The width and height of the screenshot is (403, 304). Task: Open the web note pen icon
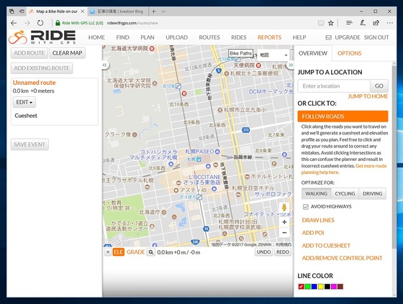(363, 23)
